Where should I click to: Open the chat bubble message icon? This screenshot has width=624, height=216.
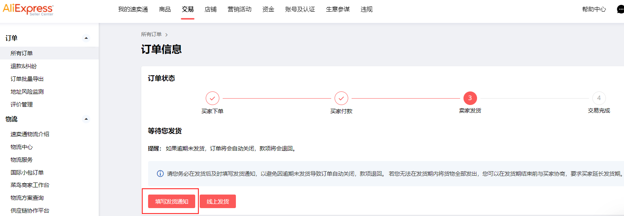(620, 9)
